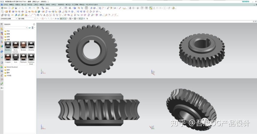Open the selection filter dropdown on the left
Image resolution: width=257 pixels, height=134 pixels.
click(x=9, y=18)
